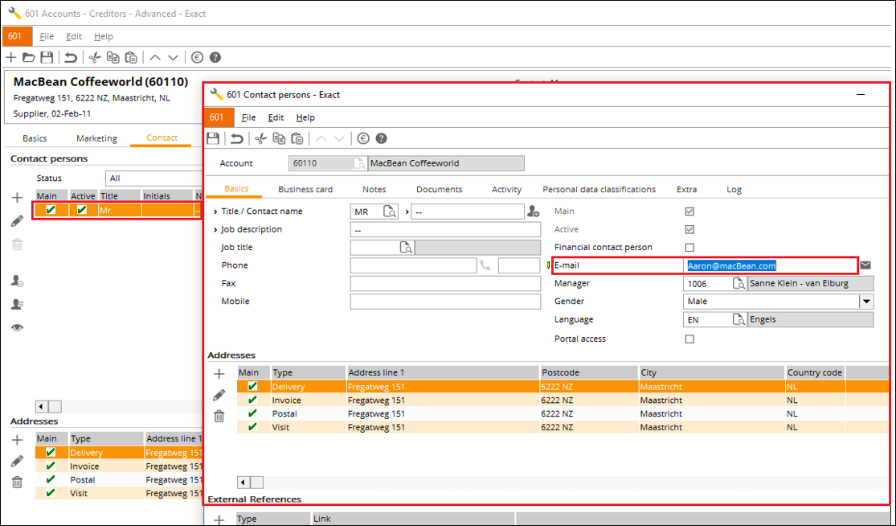This screenshot has width=896, height=526.
Task: Click the E-mail field with Aaron@macBean.com
Action: pos(771,265)
